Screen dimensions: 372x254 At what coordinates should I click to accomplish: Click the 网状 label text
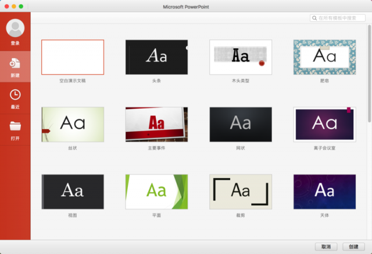coord(241,148)
